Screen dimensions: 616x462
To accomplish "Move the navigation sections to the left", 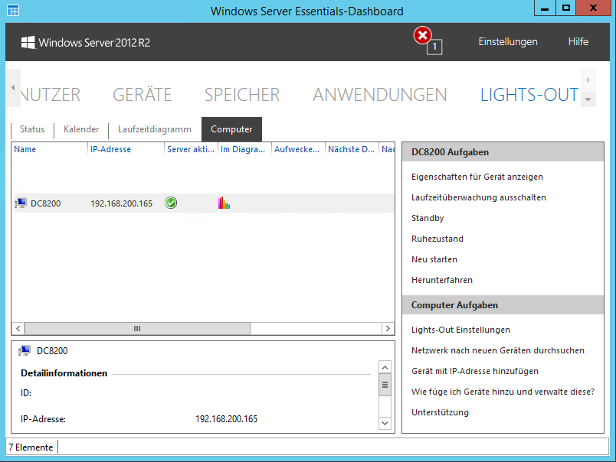I will [x=13, y=88].
